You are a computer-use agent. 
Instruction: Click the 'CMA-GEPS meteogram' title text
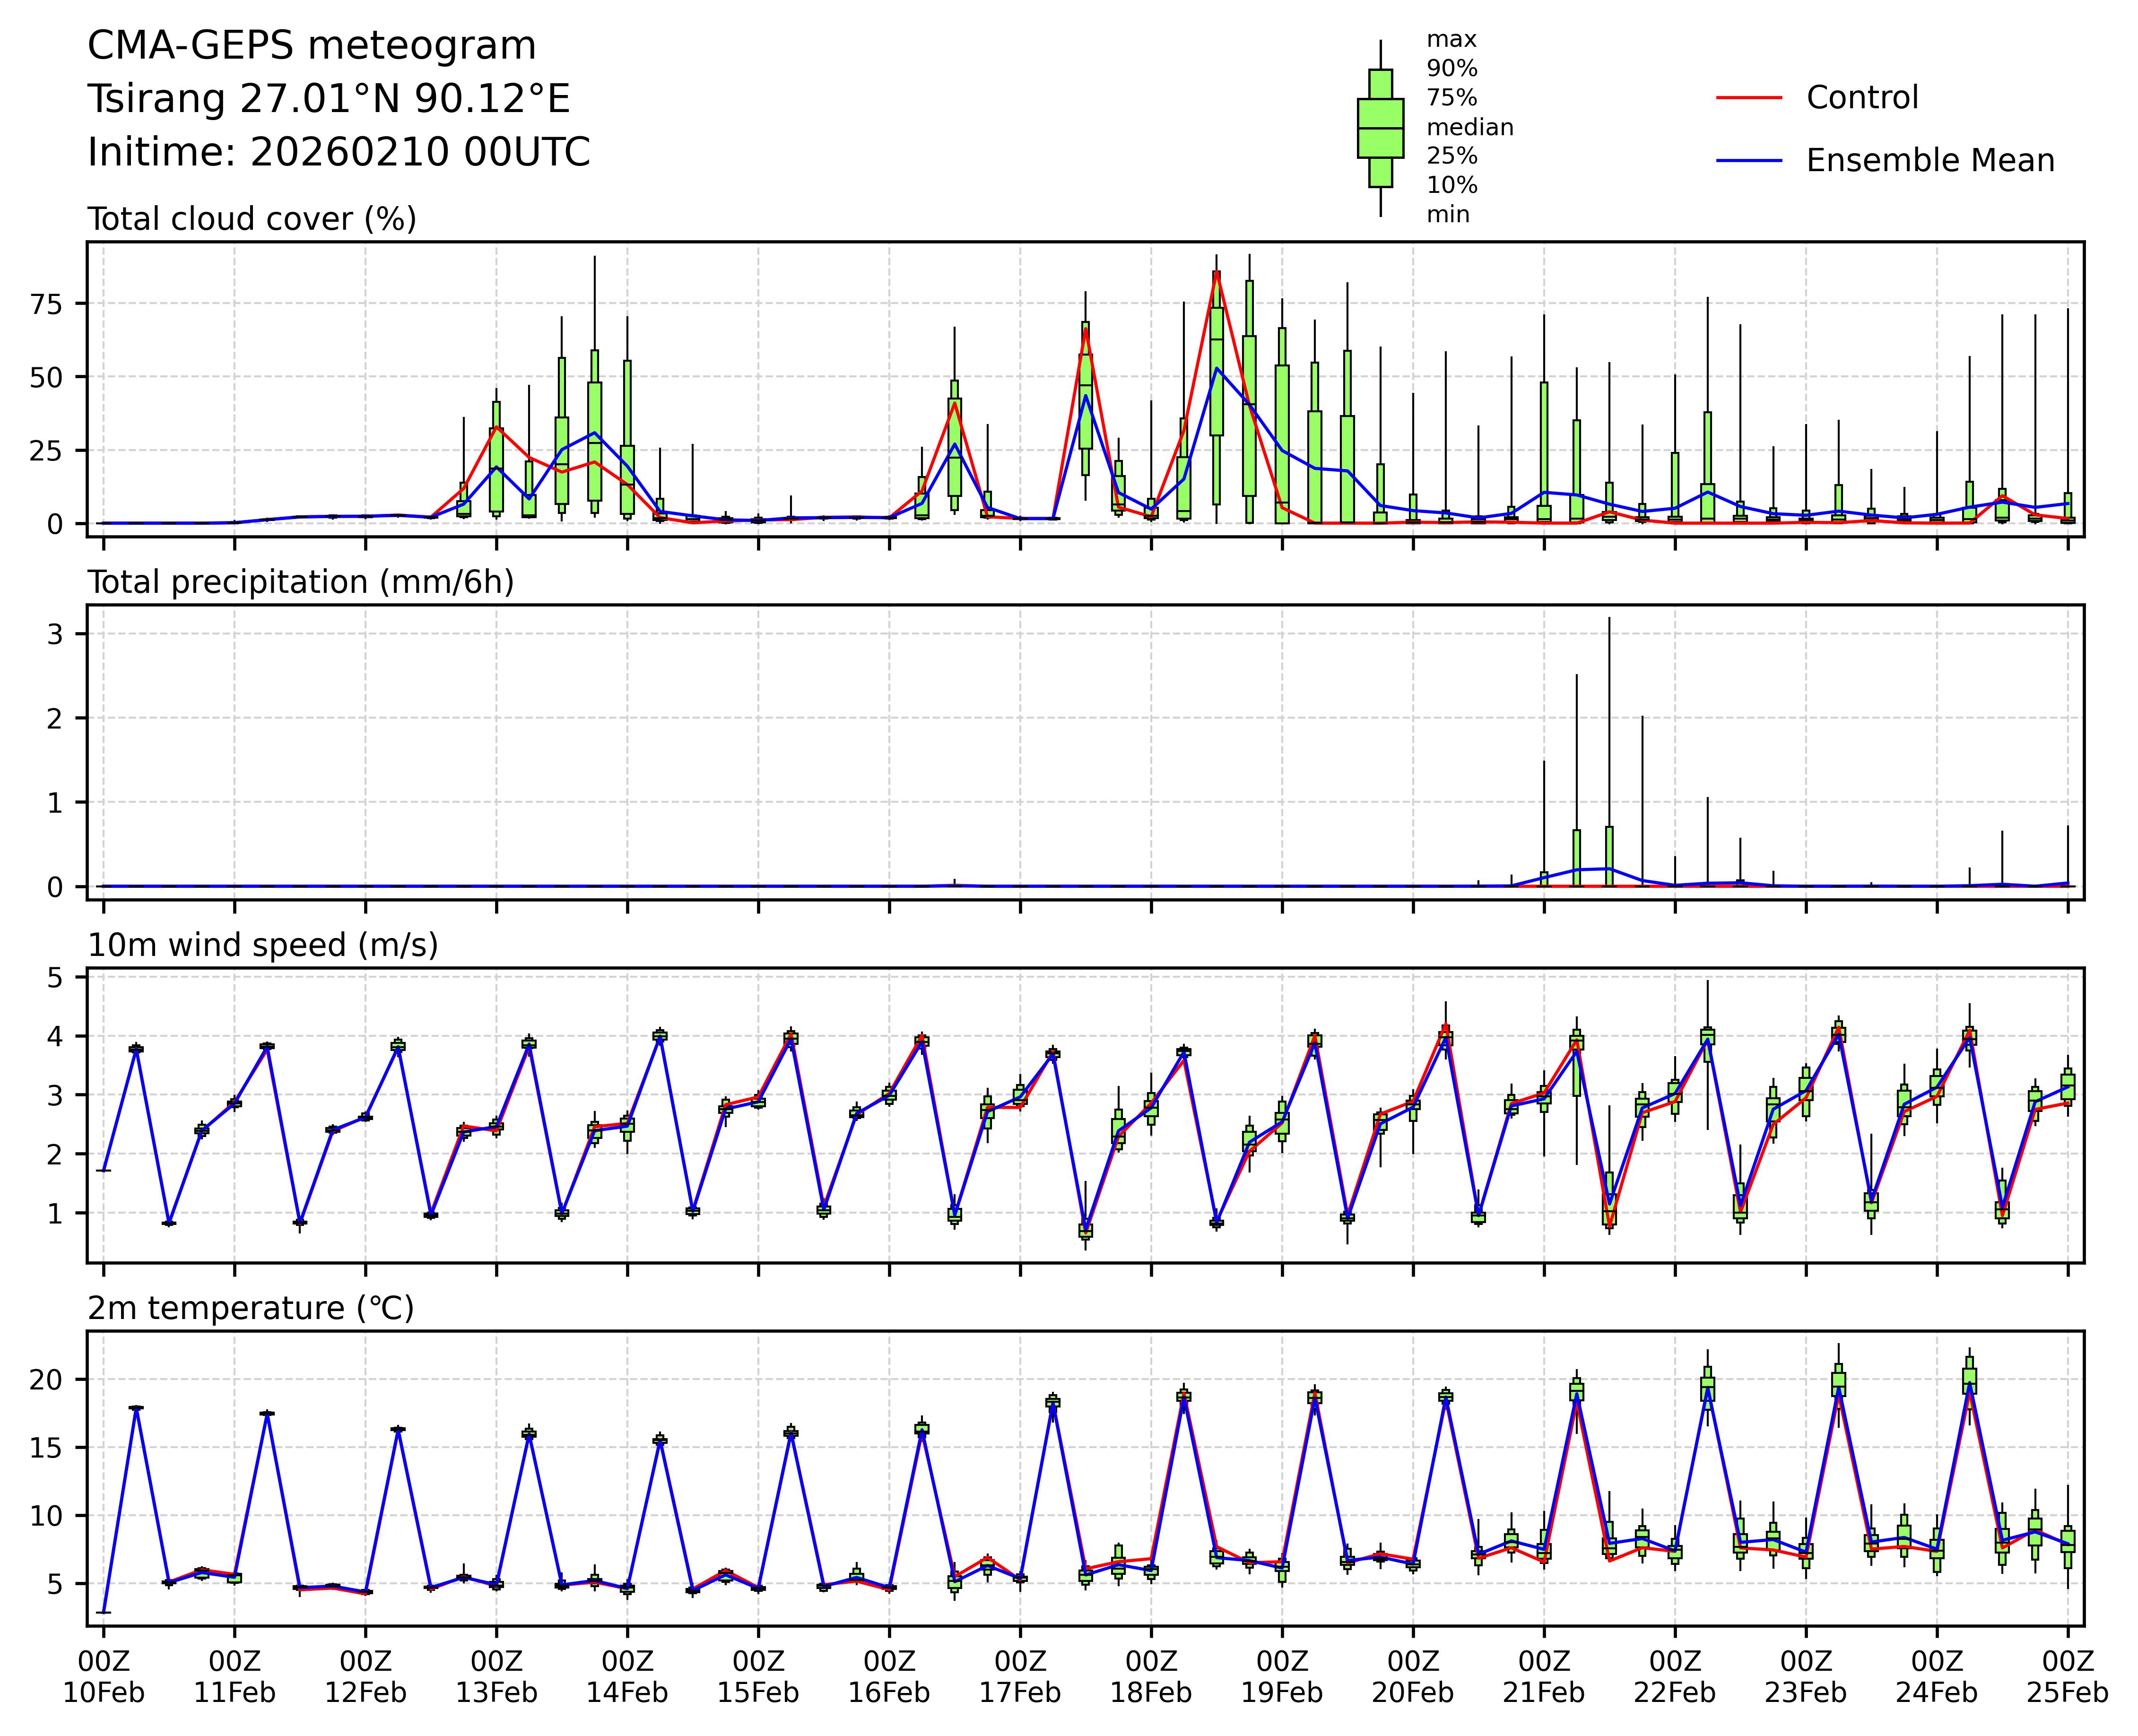tap(312, 46)
